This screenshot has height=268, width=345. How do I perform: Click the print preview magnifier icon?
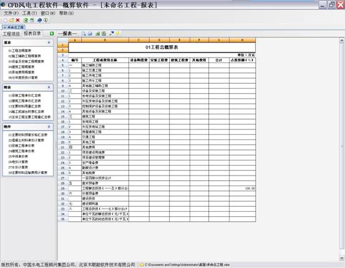coord(84,34)
